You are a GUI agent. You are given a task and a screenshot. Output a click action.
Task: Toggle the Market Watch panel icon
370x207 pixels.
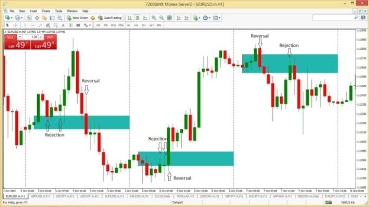29,17
